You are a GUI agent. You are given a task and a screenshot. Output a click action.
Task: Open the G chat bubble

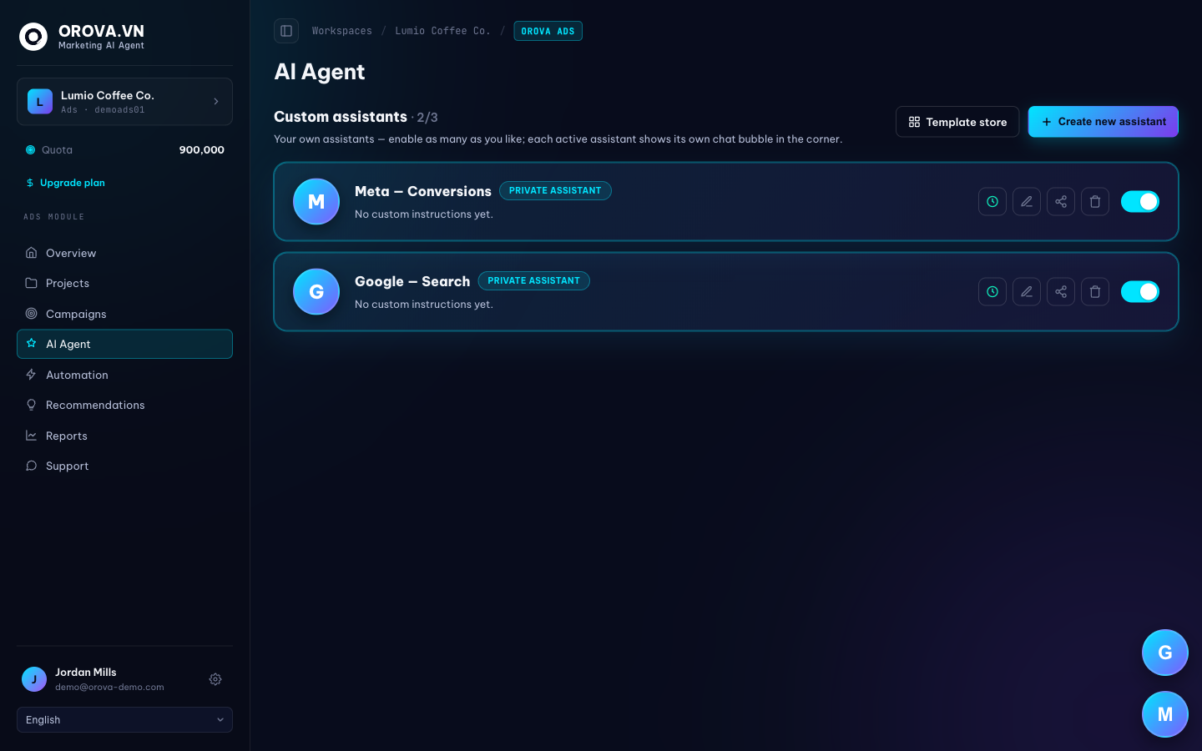tap(1165, 653)
